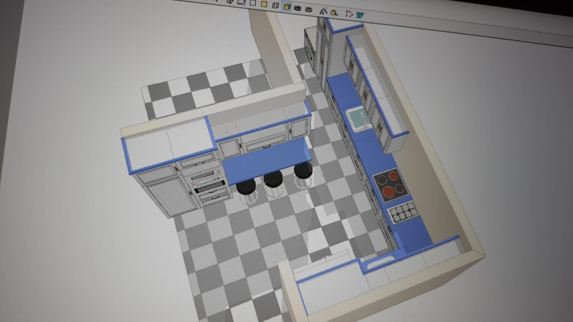Switch to the empty white square view mode

253,3
